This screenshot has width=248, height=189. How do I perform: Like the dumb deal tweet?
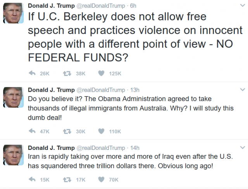point(101,131)
